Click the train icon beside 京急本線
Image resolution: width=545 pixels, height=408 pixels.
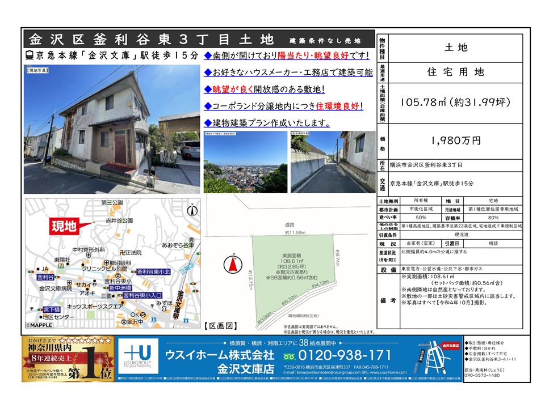tap(29, 56)
